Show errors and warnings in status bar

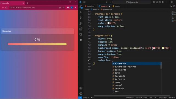pyautogui.click(x=86, y=98)
